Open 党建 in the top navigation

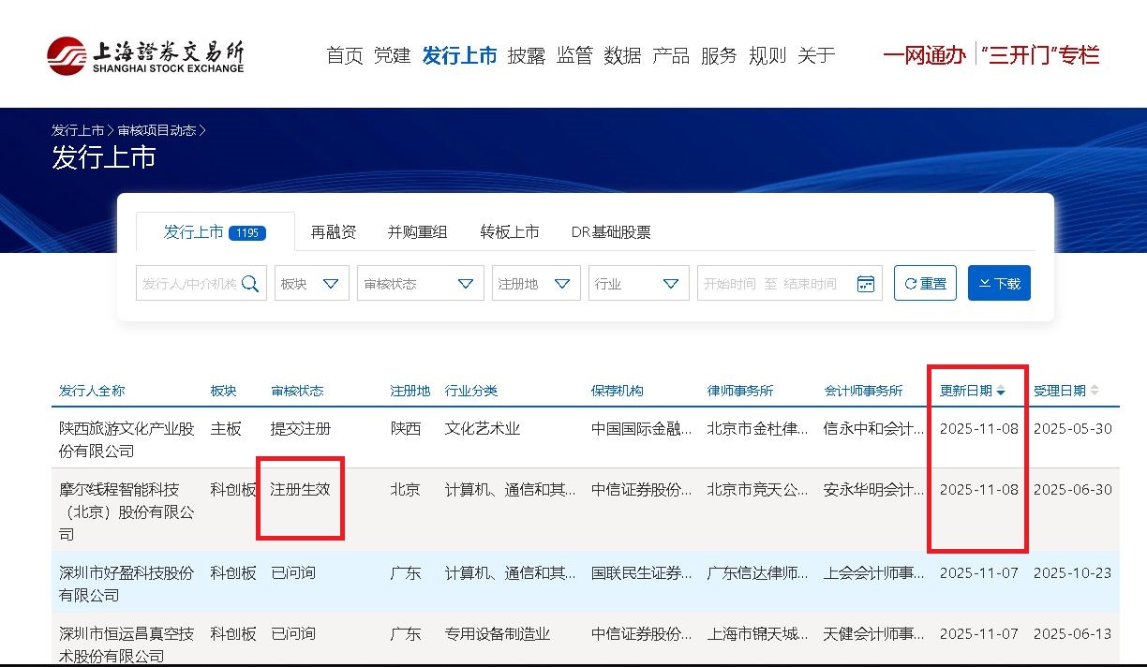[x=392, y=55]
